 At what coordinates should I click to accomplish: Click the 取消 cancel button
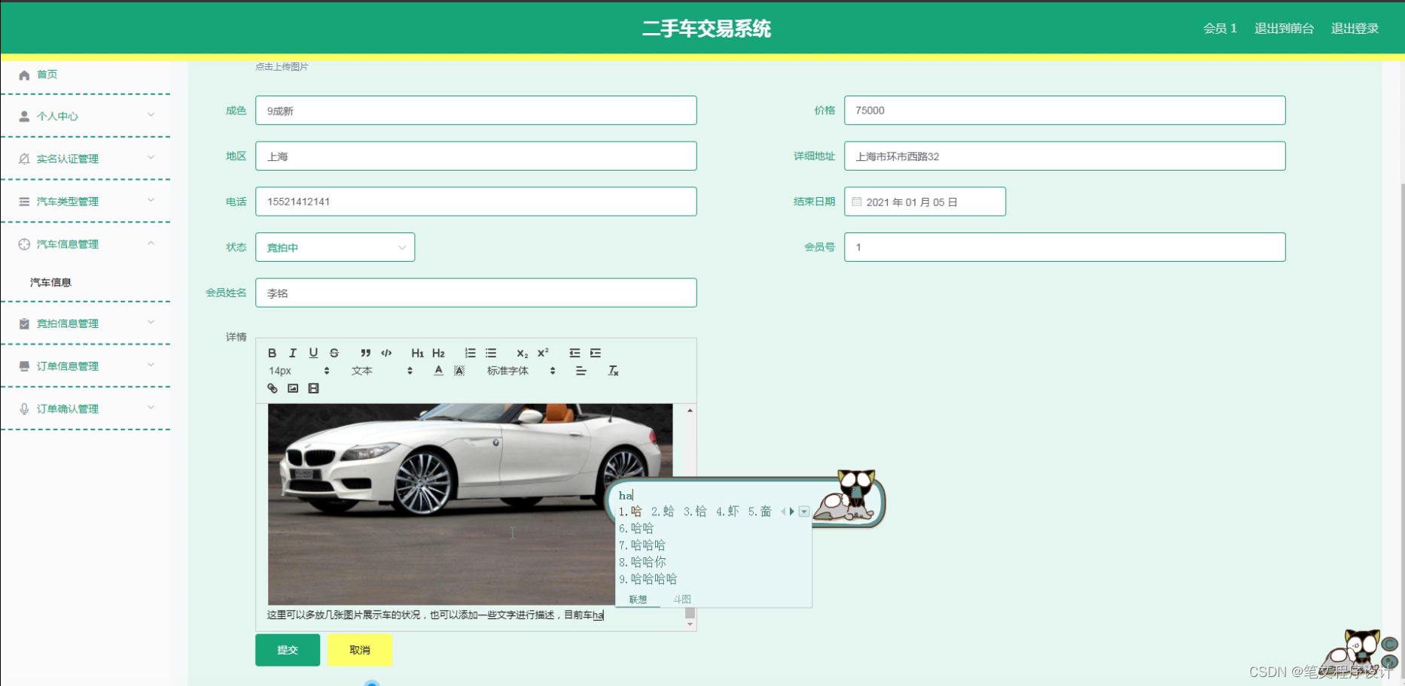coord(360,650)
